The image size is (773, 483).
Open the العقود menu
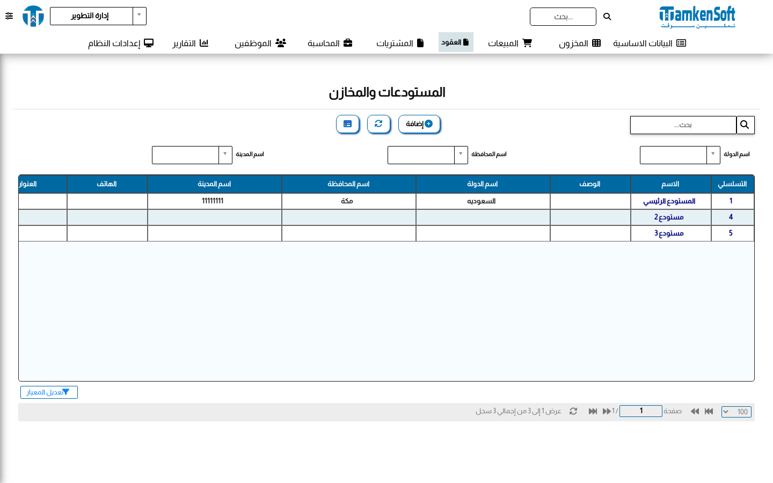click(456, 42)
